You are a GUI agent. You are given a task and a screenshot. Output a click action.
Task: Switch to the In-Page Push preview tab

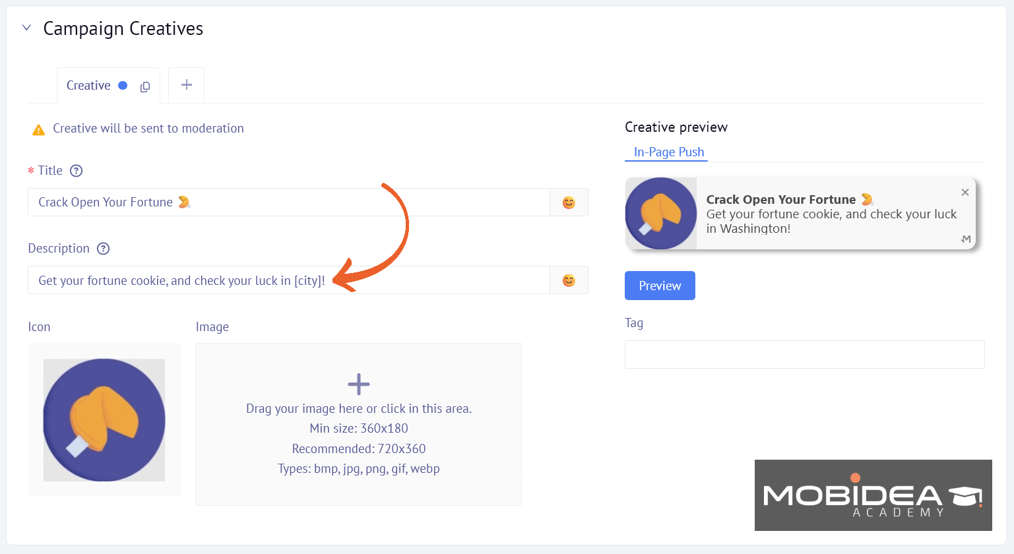point(669,152)
